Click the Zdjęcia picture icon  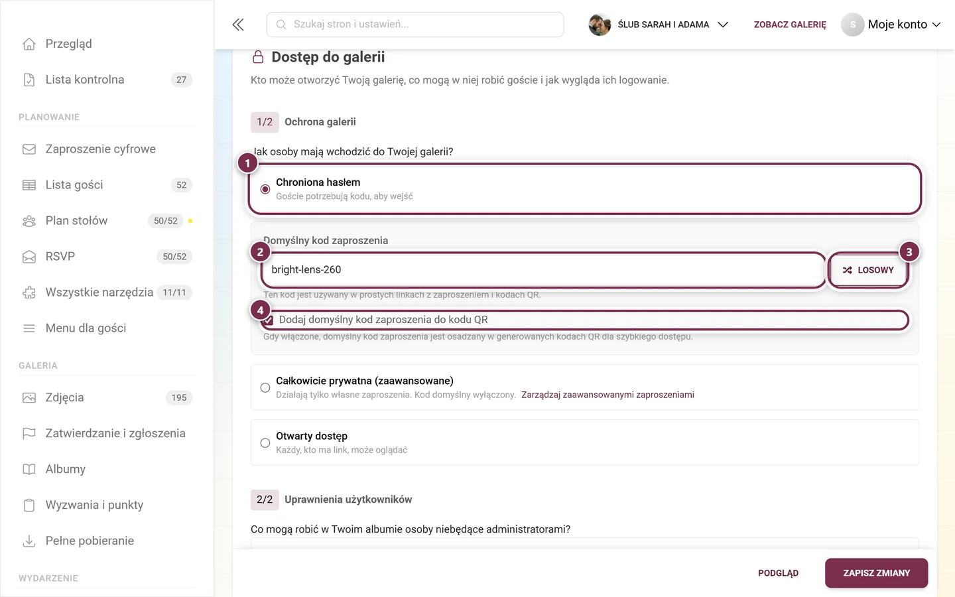pos(29,398)
